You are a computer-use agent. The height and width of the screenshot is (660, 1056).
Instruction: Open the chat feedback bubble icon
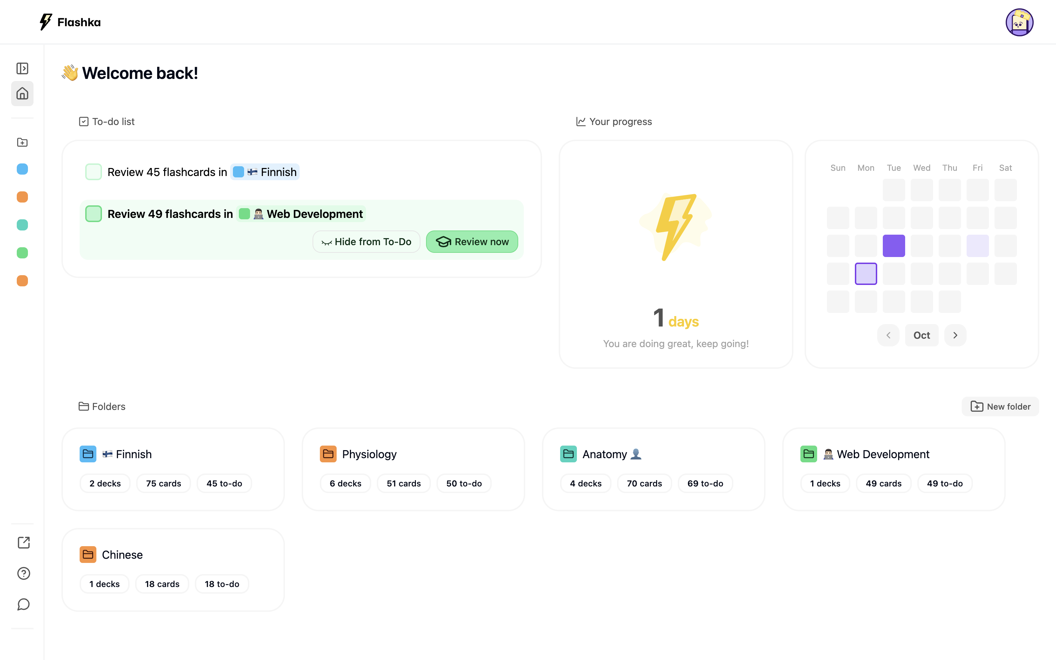click(23, 604)
